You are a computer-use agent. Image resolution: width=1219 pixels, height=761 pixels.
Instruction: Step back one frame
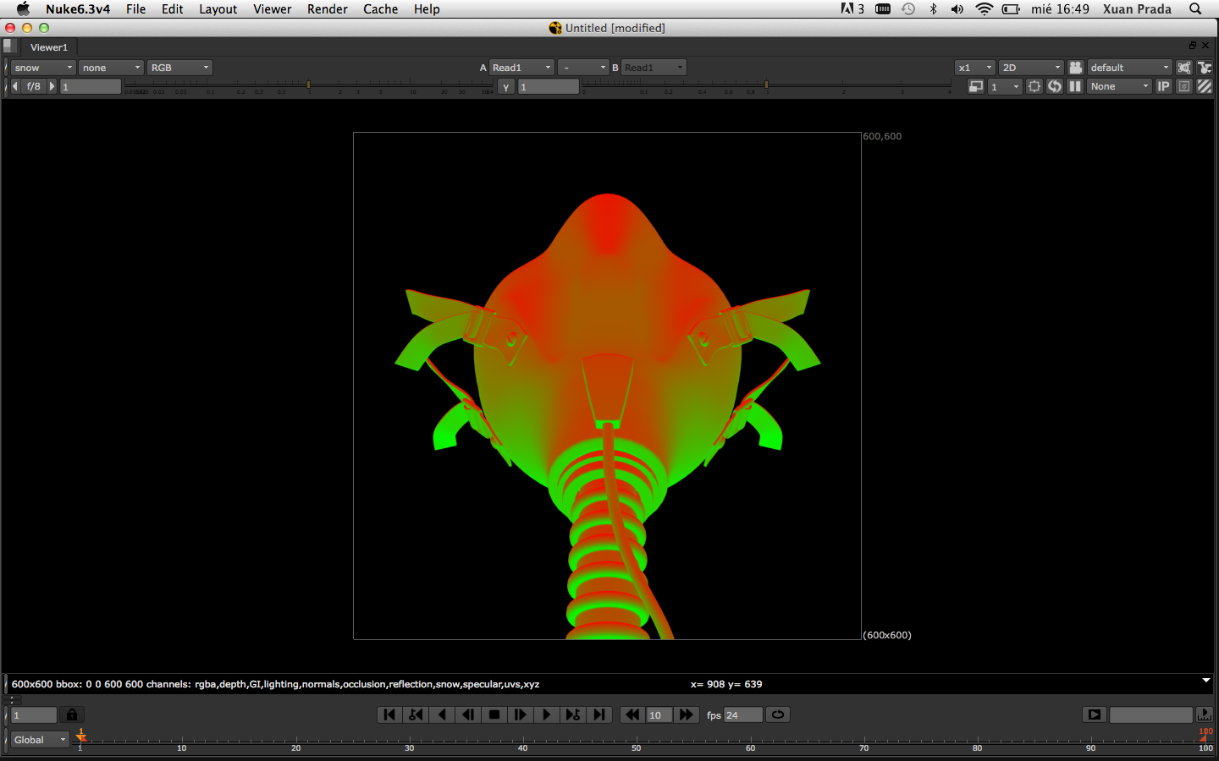click(x=468, y=714)
